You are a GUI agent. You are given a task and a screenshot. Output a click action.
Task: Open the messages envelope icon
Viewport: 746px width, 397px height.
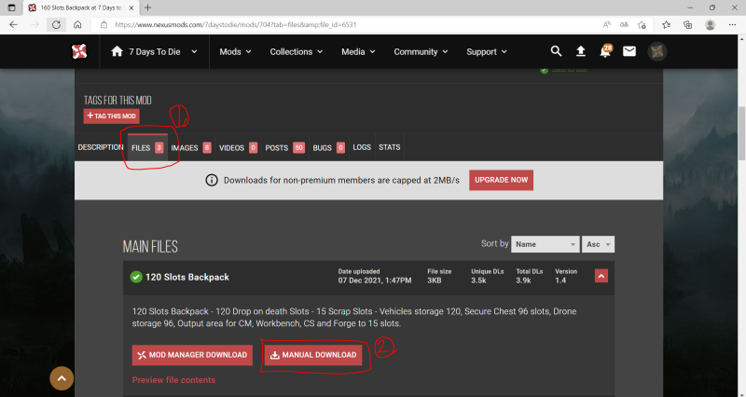[x=629, y=51]
